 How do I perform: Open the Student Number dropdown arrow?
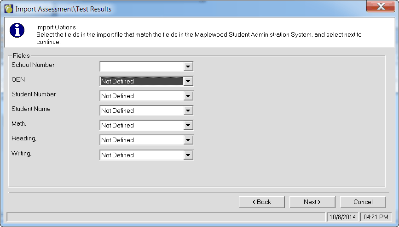[x=187, y=96]
